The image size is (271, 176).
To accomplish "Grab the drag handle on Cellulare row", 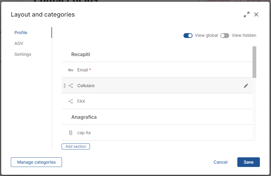I will pyautogui.click(x=65, y=86).
